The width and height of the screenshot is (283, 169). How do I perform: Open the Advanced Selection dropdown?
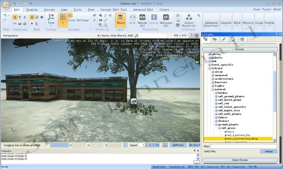[x=211, y=24]
